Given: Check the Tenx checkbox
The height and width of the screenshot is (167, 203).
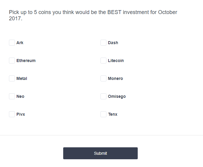Looking at the screenshot, I should [x=103, y=114].
